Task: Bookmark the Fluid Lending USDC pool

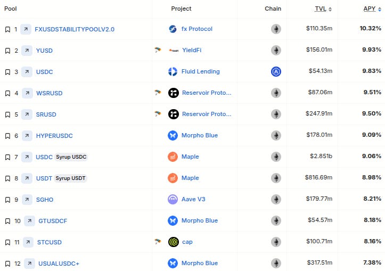Action: point(7,72)
